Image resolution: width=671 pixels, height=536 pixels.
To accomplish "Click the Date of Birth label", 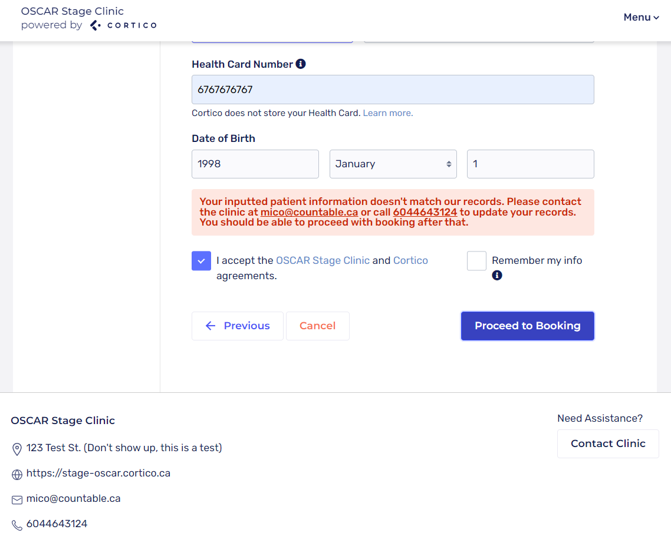I will click(223, 138).
